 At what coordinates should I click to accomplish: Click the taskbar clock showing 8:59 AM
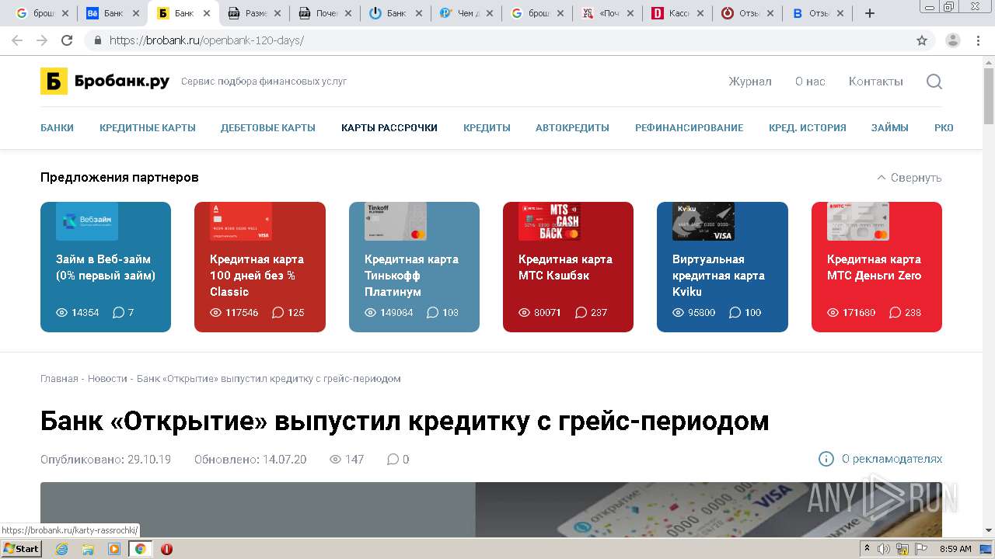955,549
